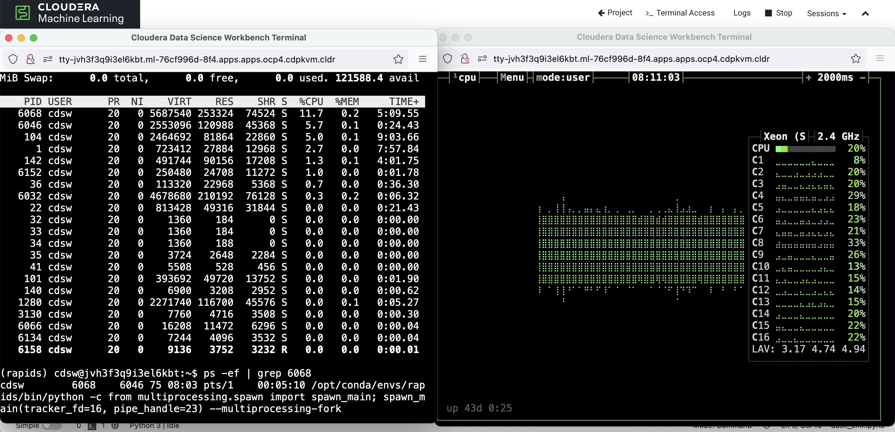Screen dimensions: 895x432
Task: Click right window shield icon
Action: 447,59
